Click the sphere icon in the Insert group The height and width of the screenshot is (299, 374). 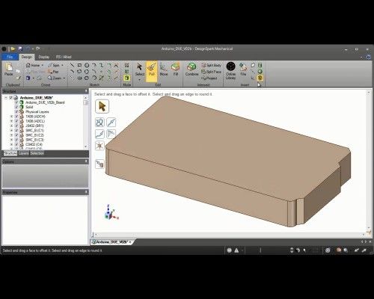260,72
